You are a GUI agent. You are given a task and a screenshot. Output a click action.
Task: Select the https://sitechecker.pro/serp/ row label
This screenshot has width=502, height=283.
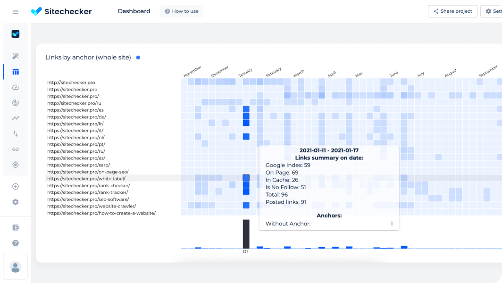click(x=79, y=165)
